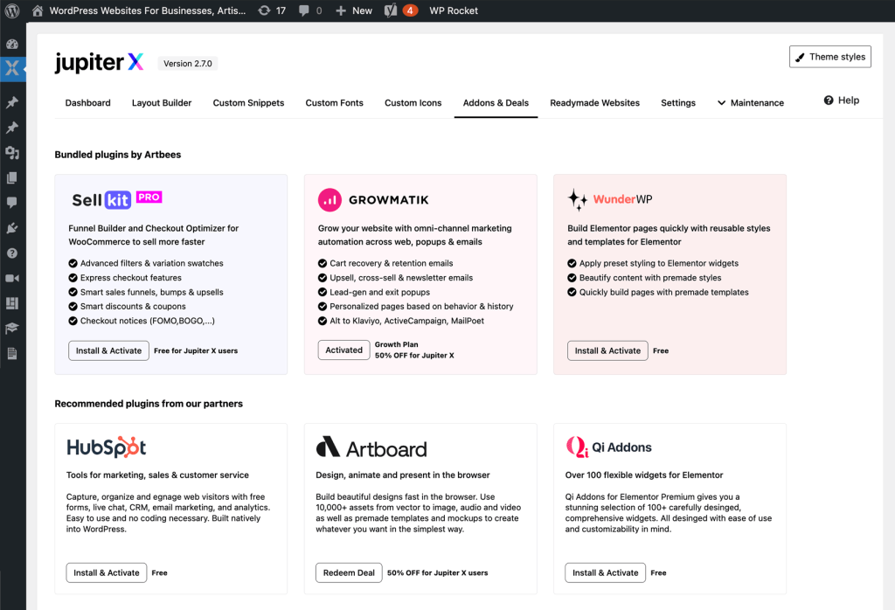Switch to the Readymade Websites tab

tap(594, 102)
